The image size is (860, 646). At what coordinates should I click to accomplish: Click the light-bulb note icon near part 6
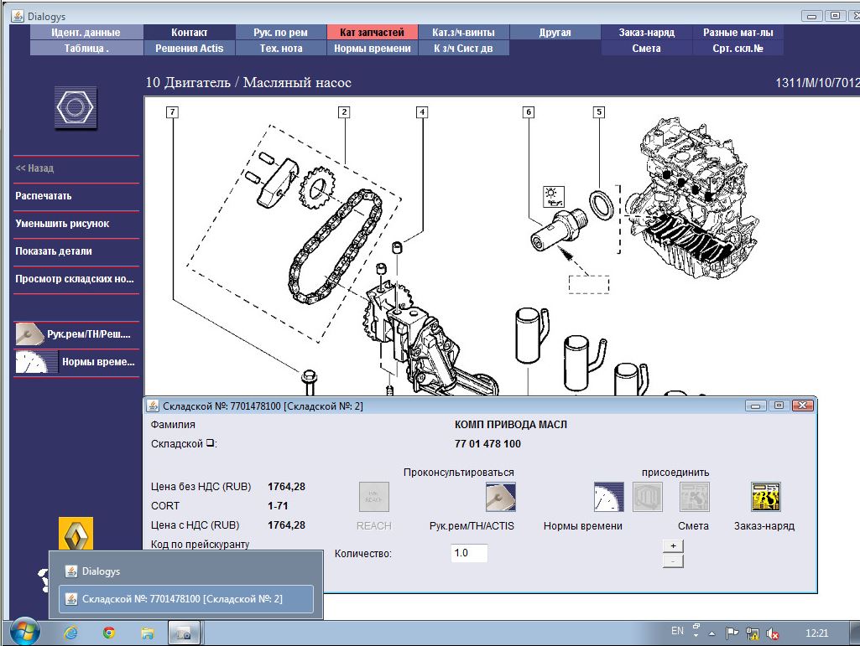tap(553, 196)
